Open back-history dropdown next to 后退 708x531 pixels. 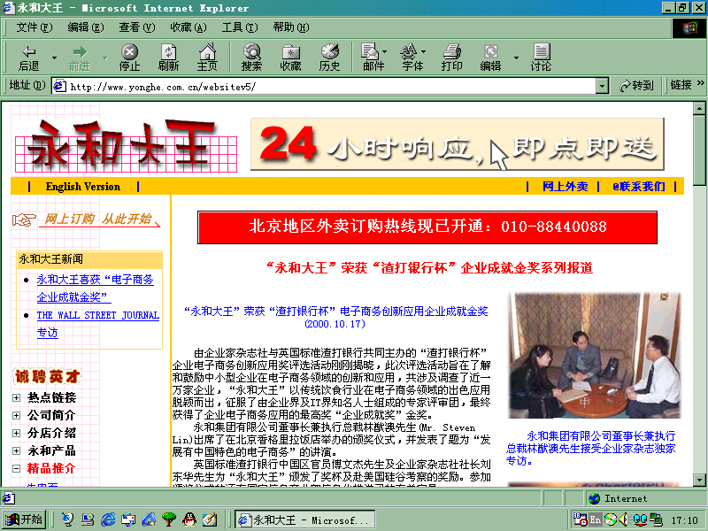pyautogui.click(x=54, y=58)
